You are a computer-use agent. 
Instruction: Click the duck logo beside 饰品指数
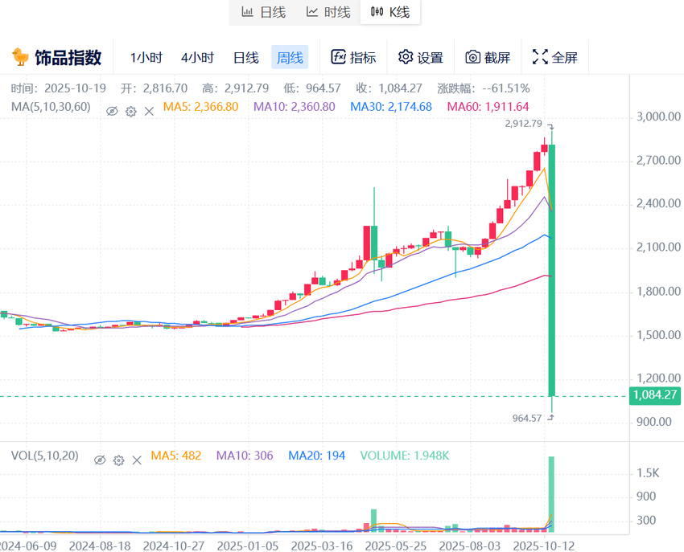20,57
